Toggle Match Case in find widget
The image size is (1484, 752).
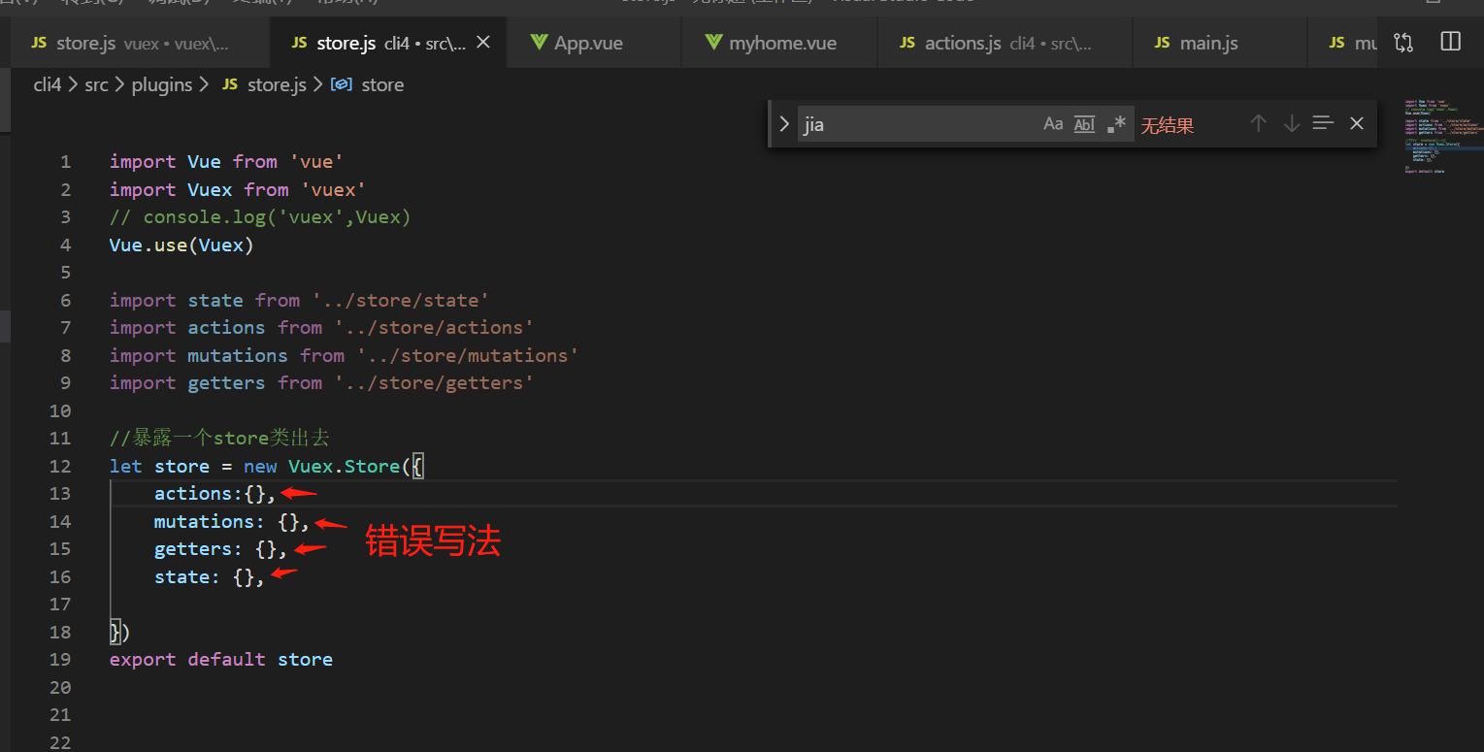point(1053,124)
